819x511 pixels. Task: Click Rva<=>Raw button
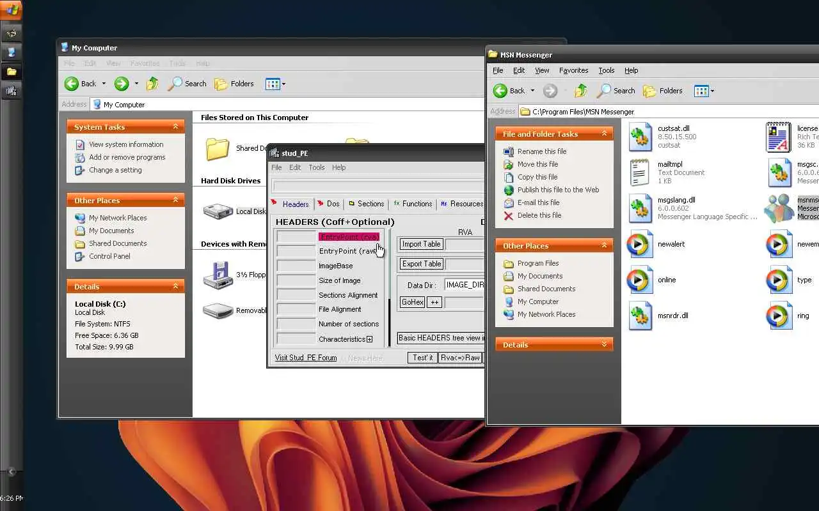[460, 358]
